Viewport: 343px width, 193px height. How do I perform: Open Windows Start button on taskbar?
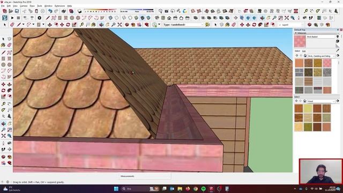coord(116,189)
